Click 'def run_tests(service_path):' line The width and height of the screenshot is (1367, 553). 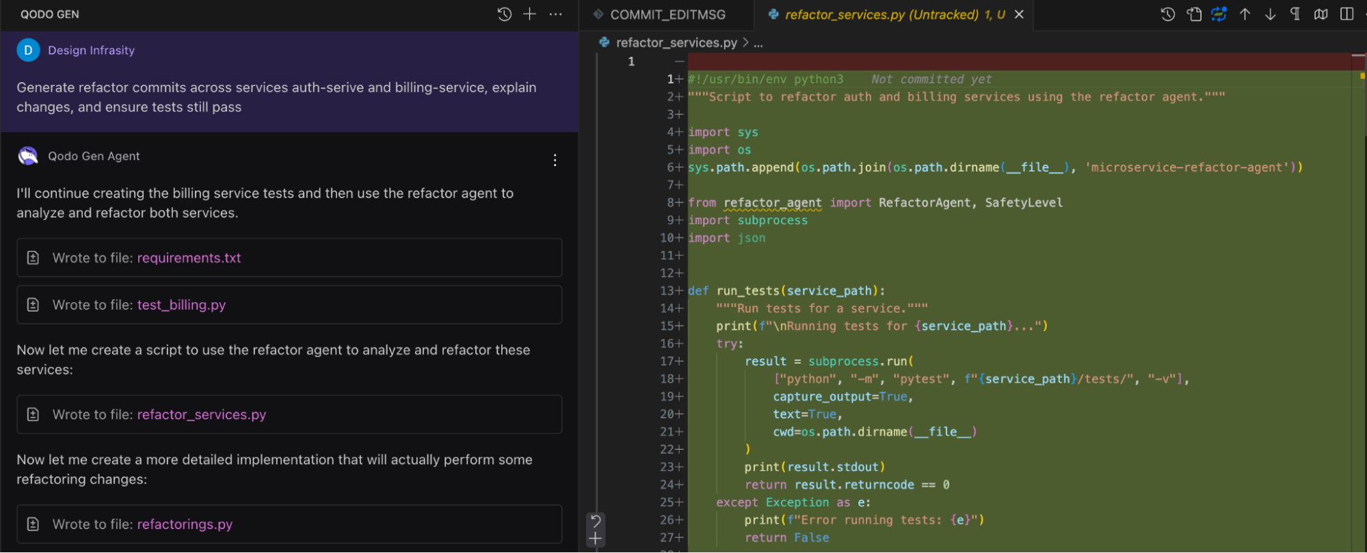[786, 291]
